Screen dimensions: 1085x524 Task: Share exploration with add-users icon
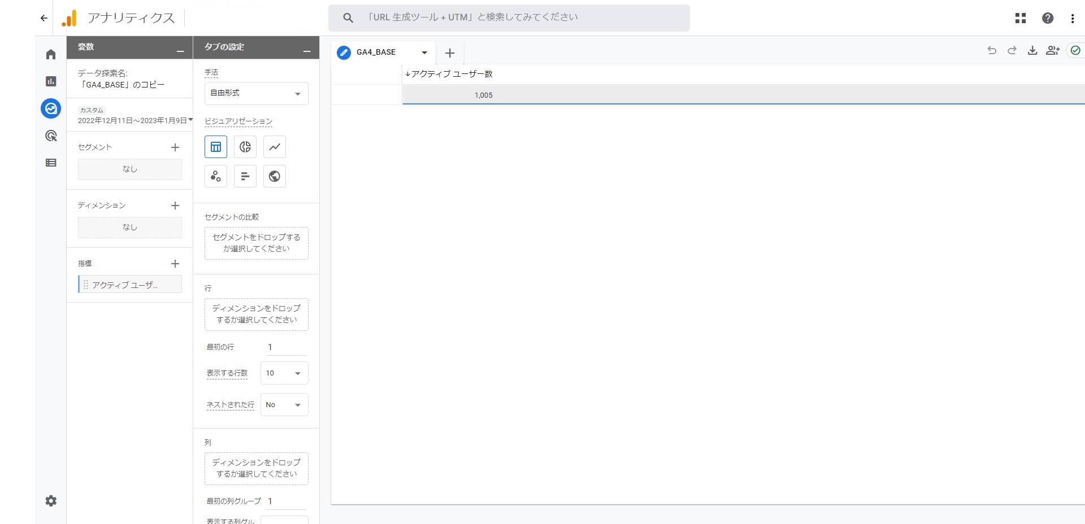coord(1053,50)
